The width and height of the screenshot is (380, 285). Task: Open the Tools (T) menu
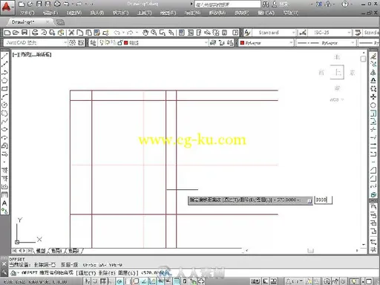pos(145,13)
